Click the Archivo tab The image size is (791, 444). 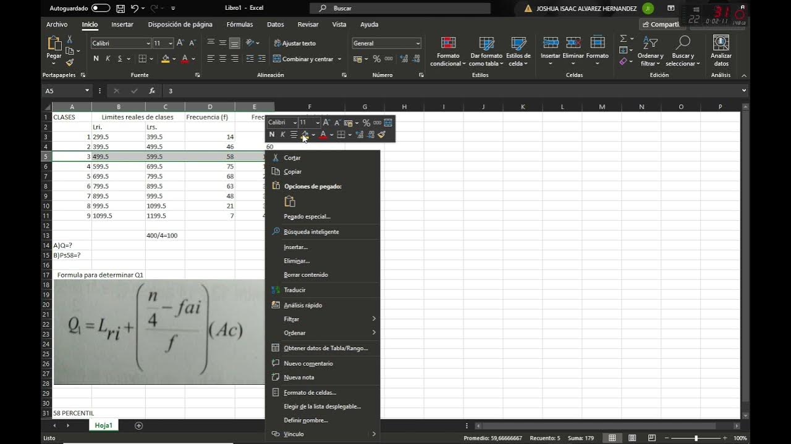coord(57,25)
